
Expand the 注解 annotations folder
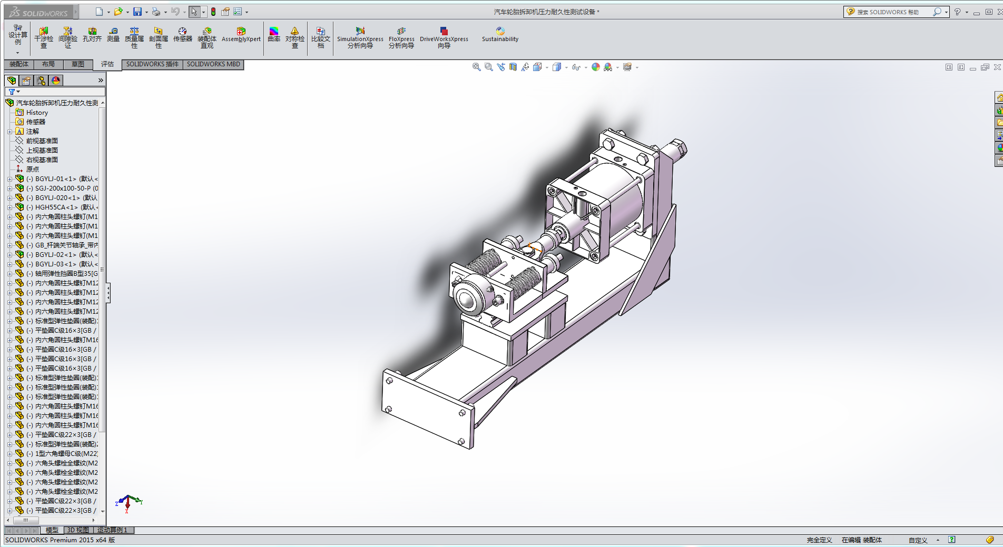[x=9, y=132]
